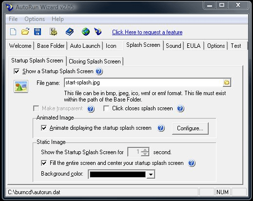The height and width of the screenshot is (201, 253).
Task: Click the NUM status bar indicator
Action: 222,192
